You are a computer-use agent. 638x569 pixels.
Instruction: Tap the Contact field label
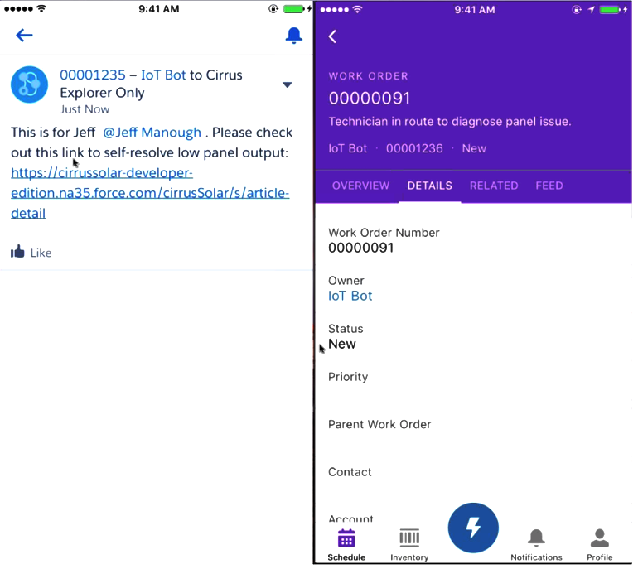350,472
